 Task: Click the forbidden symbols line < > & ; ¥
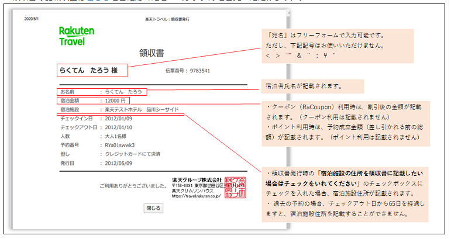(x=301, y=56)
